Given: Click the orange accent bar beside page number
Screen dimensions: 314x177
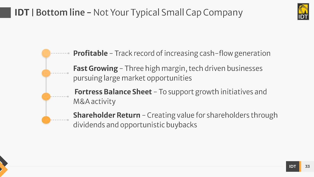Looking at the screenshot, I should click(x=300, y=166).
